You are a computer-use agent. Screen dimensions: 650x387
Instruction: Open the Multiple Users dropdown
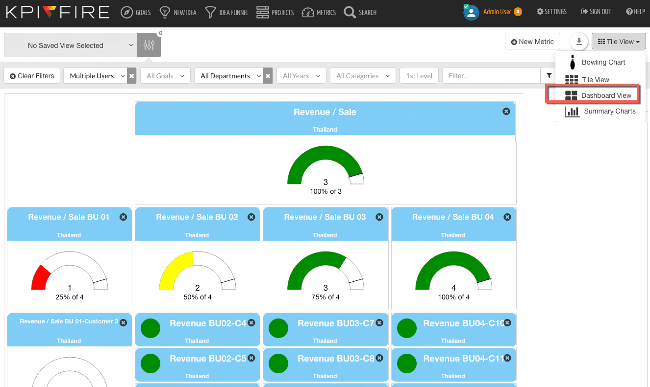[x=96, y=76]
